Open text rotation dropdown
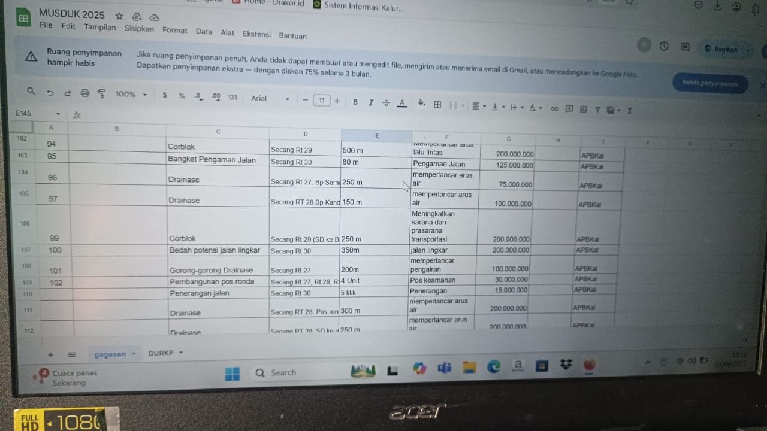This screenshot has height=431, width=767. (535, 108)
